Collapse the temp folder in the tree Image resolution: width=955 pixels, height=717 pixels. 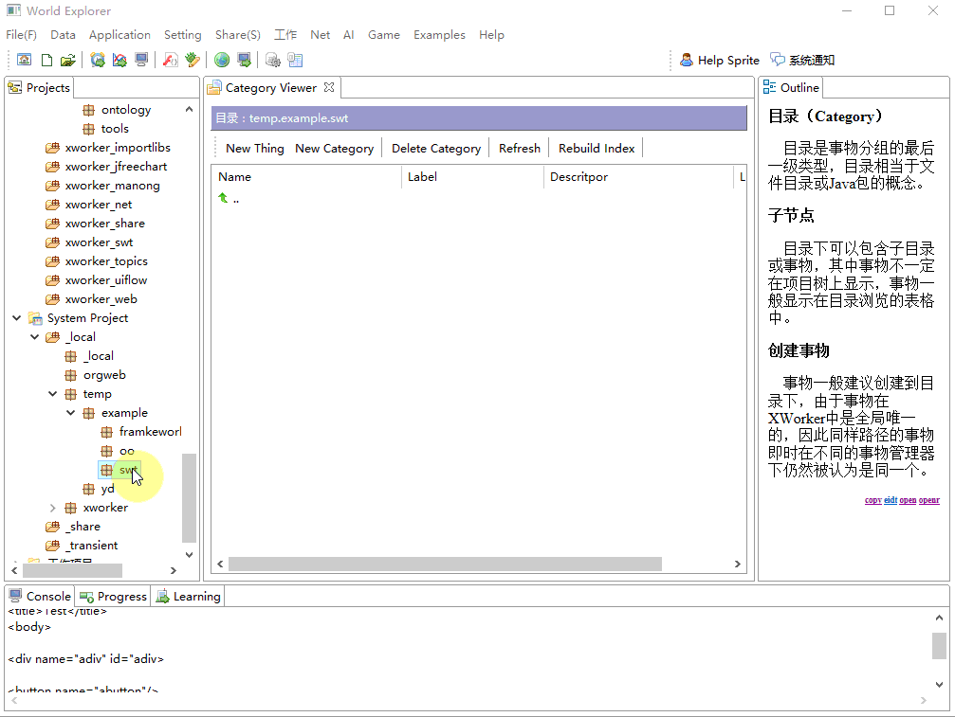52,393
